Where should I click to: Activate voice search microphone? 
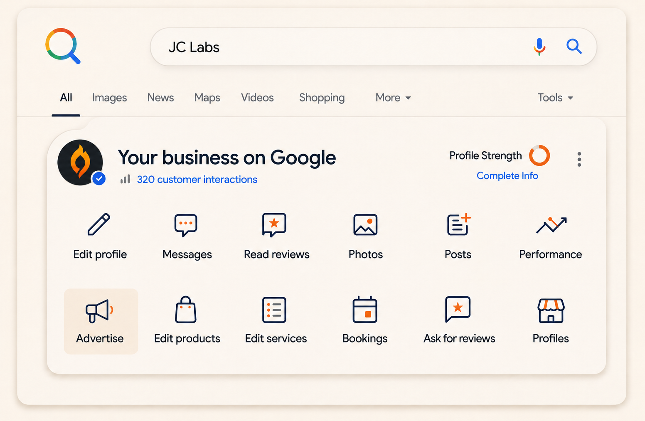[x=539, y=47]
